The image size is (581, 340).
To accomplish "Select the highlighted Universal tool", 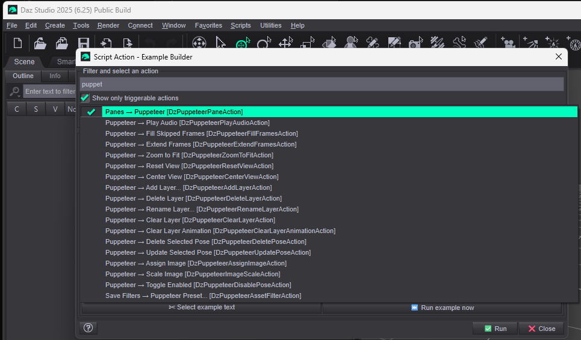I will 243,43.
